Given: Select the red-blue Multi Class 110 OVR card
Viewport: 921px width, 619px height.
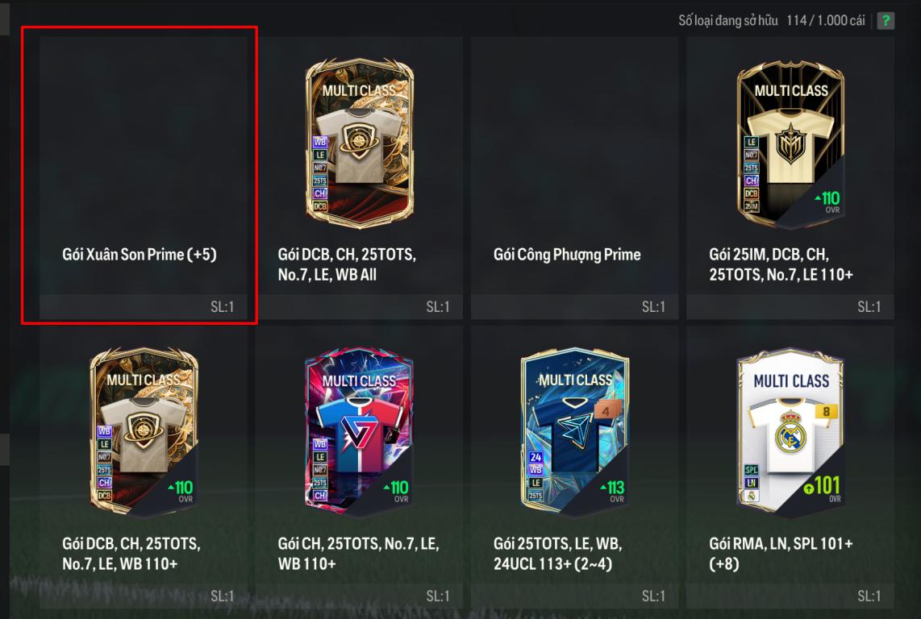Looking at the screenshot, I should coord(360,432).
